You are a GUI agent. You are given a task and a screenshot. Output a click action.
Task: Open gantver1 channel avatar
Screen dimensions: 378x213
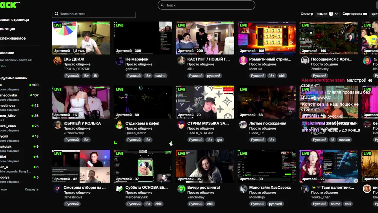[119, 61]
